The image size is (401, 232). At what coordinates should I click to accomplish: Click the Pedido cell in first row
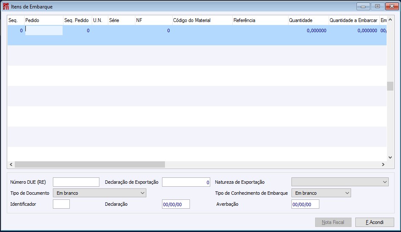tap(44, 30)
